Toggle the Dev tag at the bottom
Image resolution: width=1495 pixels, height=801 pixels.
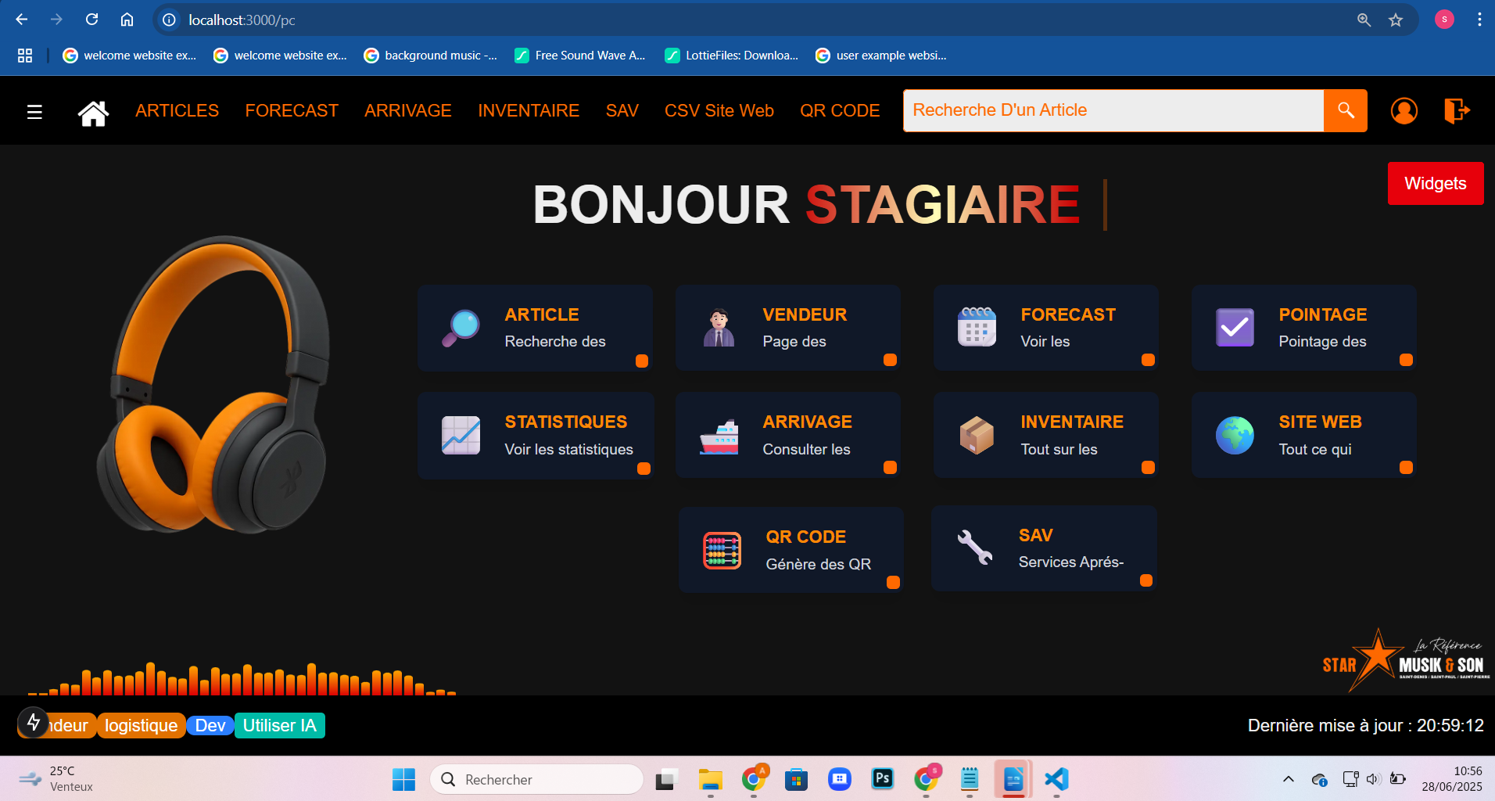(x=210, y=725)
